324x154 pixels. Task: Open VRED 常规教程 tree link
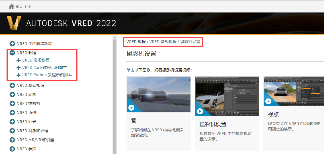(36, 60)
